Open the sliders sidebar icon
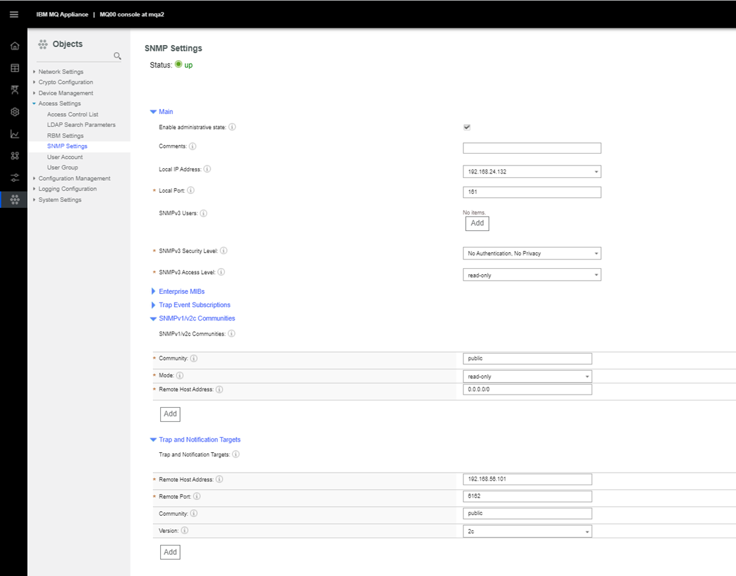Viewport: 736px width, 576px height. pos(15,178)
